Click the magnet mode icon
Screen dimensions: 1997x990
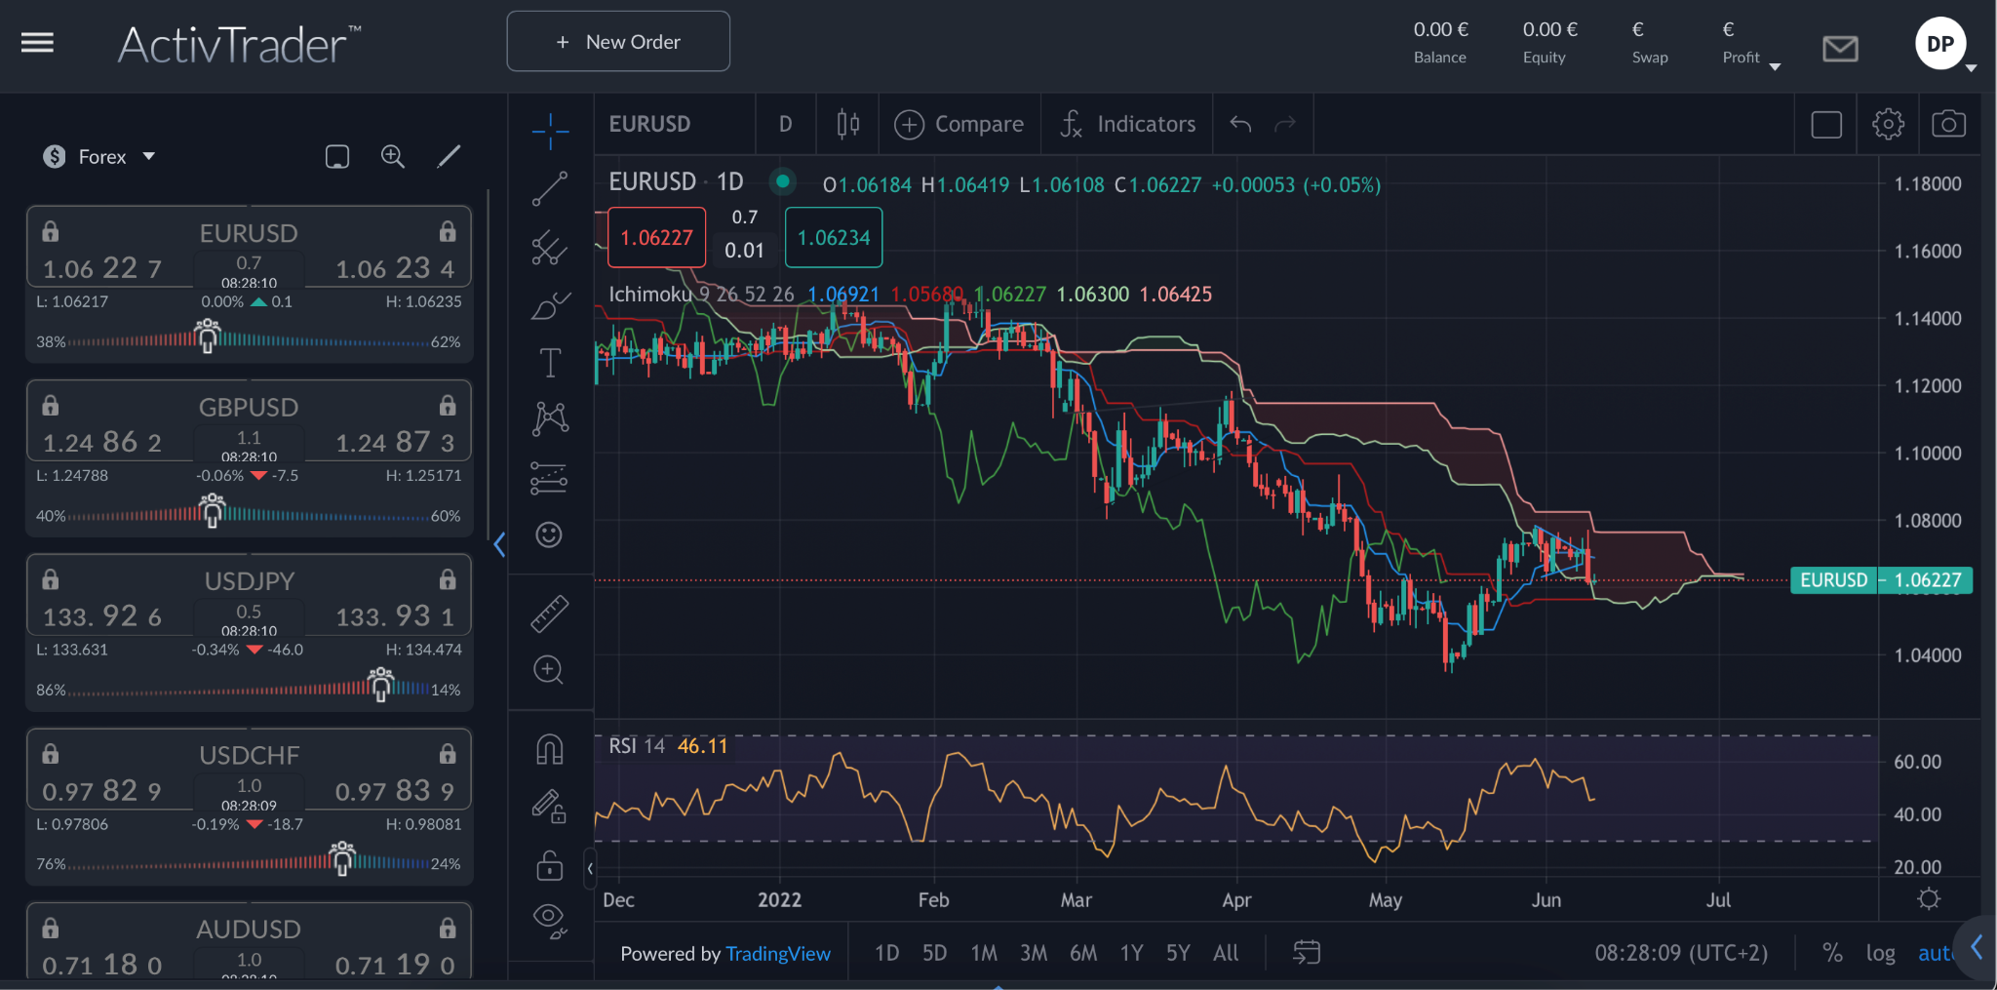550,749
